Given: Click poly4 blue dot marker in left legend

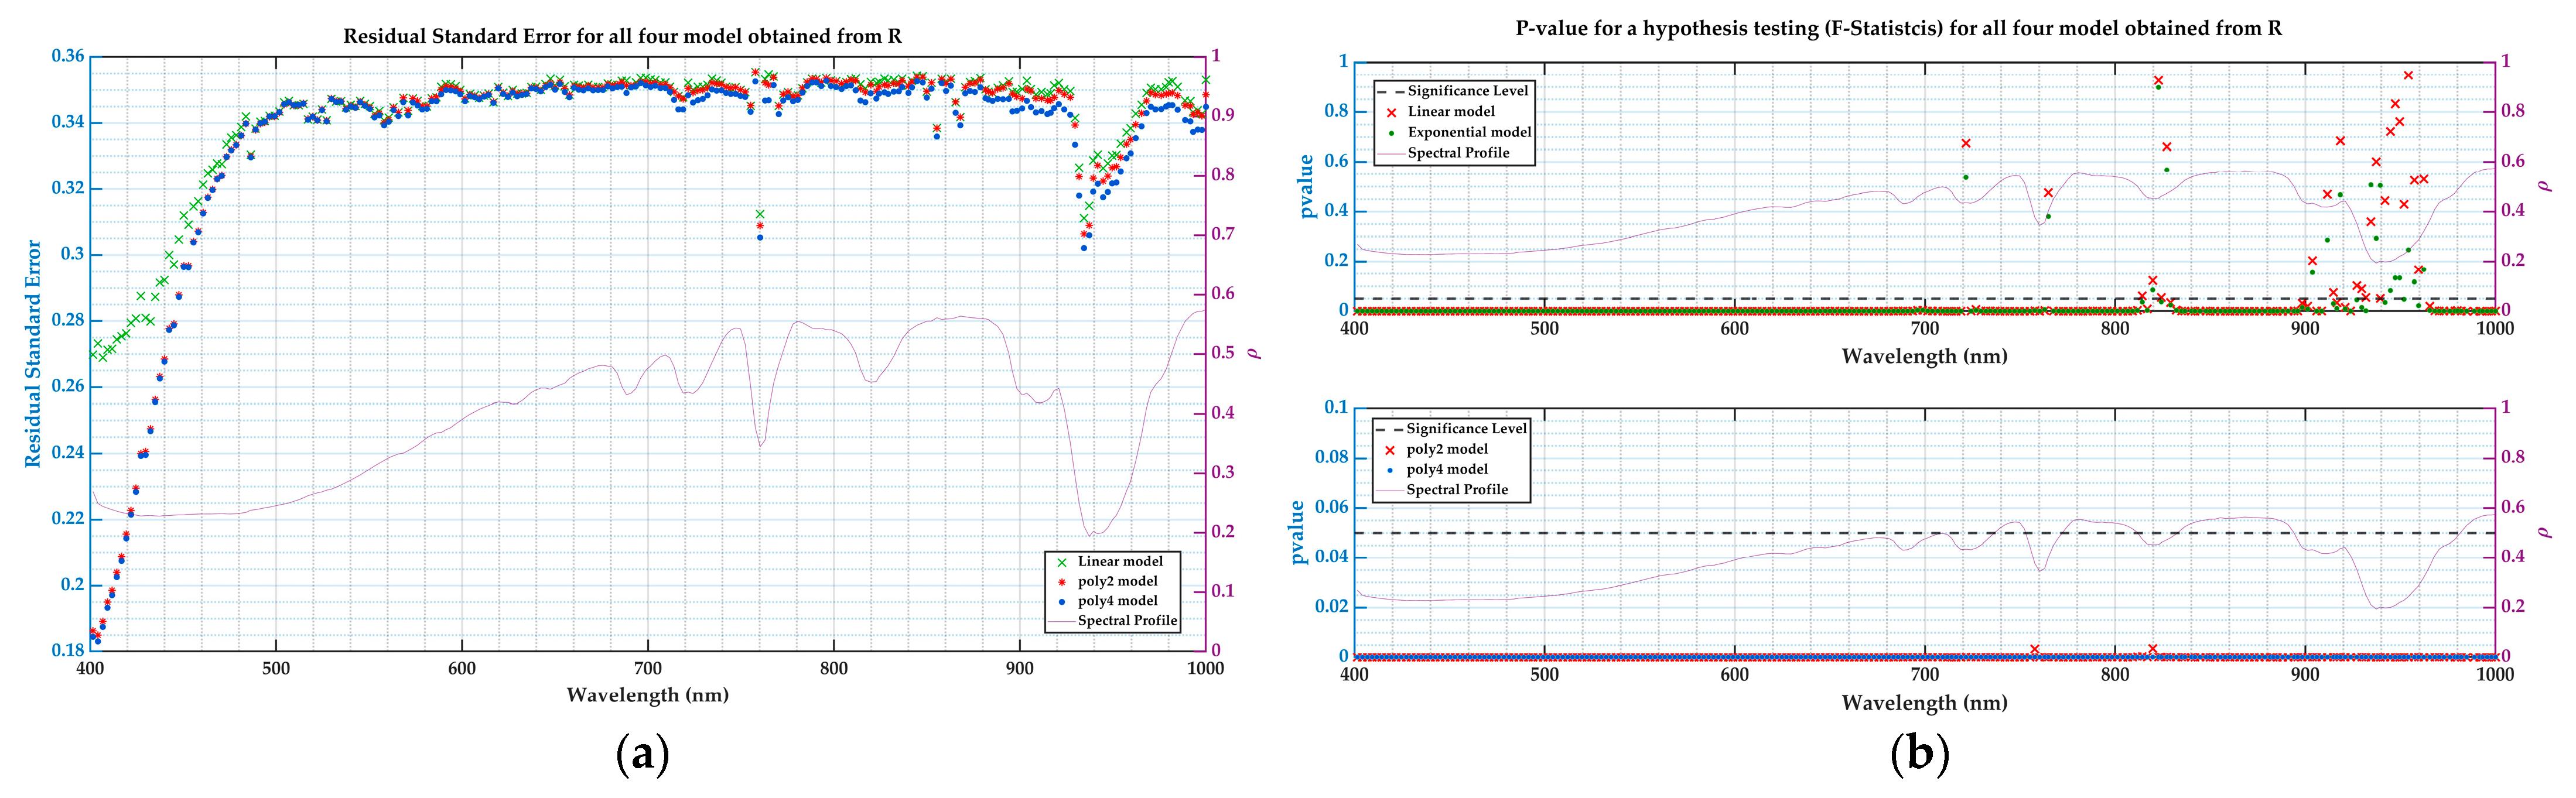Looking at the screenshot, I should (x=1062, y=602).
